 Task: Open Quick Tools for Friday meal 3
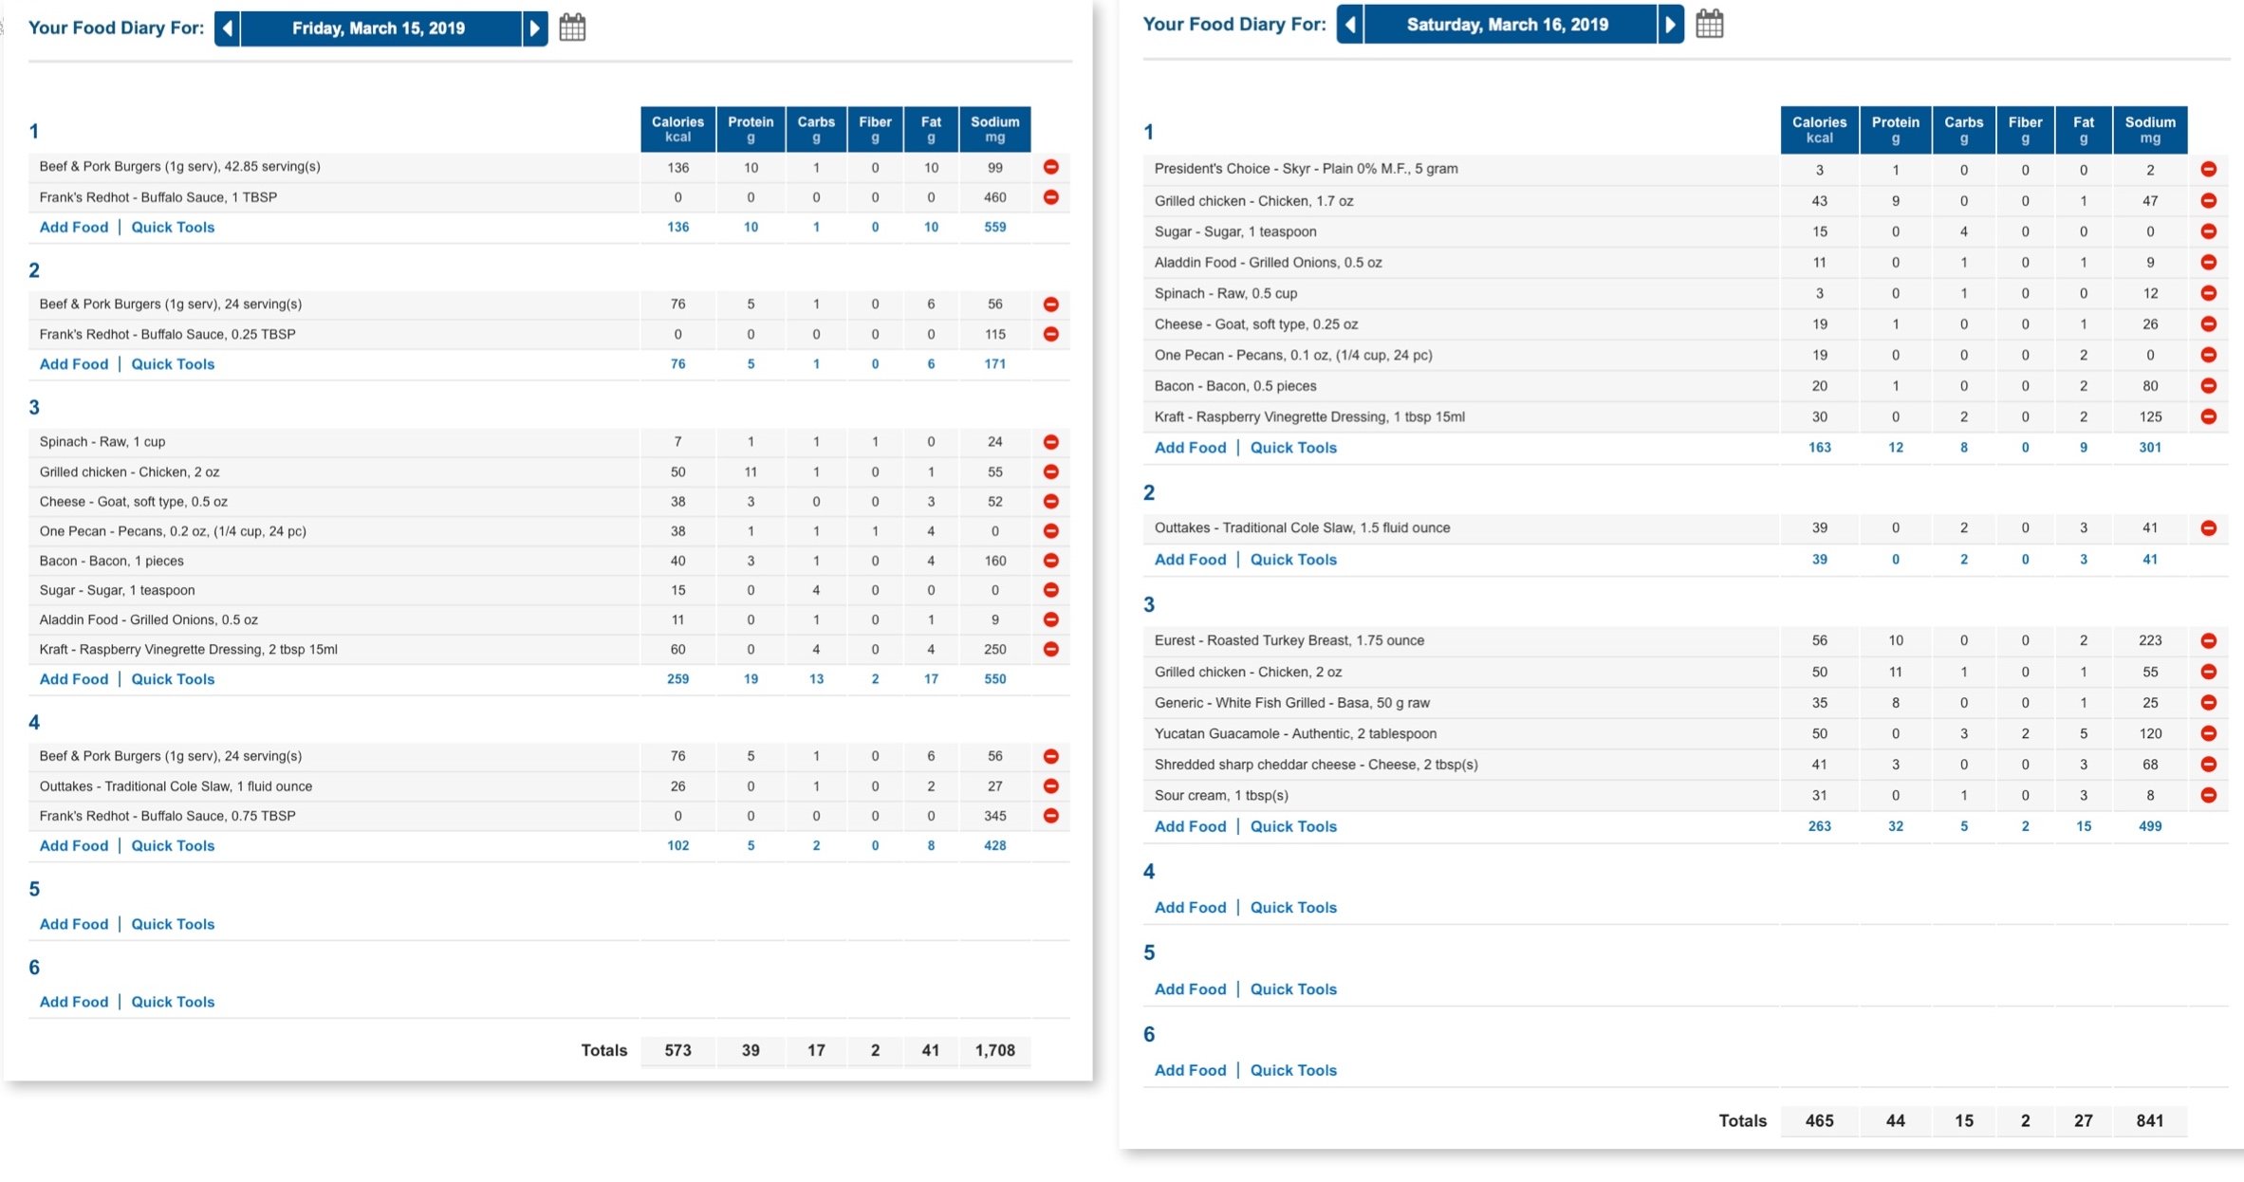[173, 679]
